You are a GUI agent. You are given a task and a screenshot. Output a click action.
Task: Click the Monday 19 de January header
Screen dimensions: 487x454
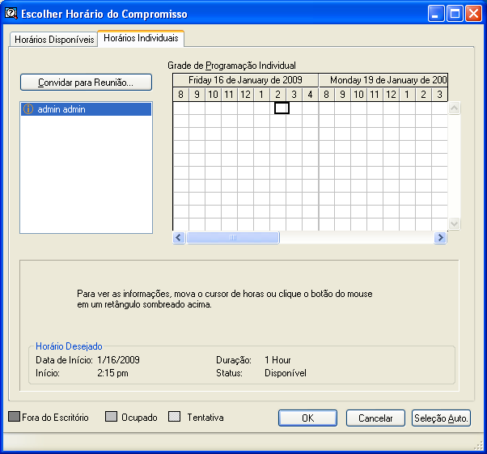pos(383,80)
